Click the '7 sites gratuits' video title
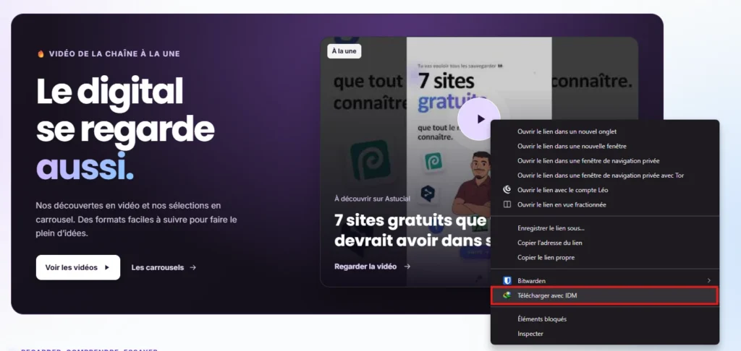The image size is (741, 351). pyautogui.click(x=411, y=230)
